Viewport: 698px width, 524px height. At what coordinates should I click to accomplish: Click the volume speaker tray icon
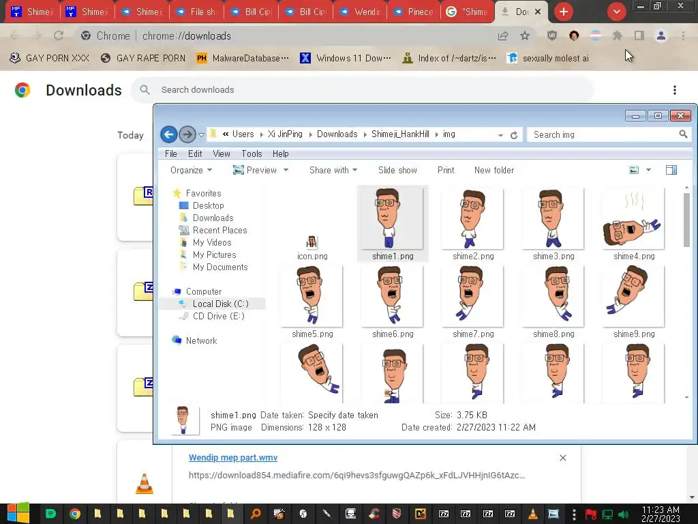(x=623, y=514)
